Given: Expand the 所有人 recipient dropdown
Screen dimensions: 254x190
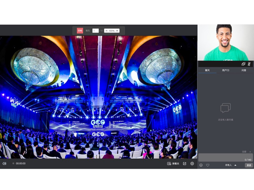Looking at the screenshot, I should click(231, 165).
